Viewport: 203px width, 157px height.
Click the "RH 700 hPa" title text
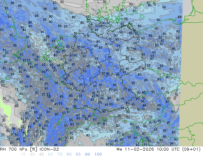pyautogui.click(x=13, y=149)
